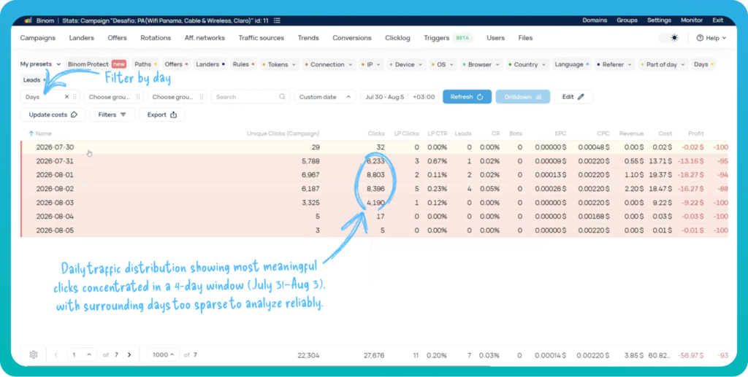Viewport: 748px width, 377px height.
Task: Open the Triggers BETA tab
Action: click(x=448, y=38)
